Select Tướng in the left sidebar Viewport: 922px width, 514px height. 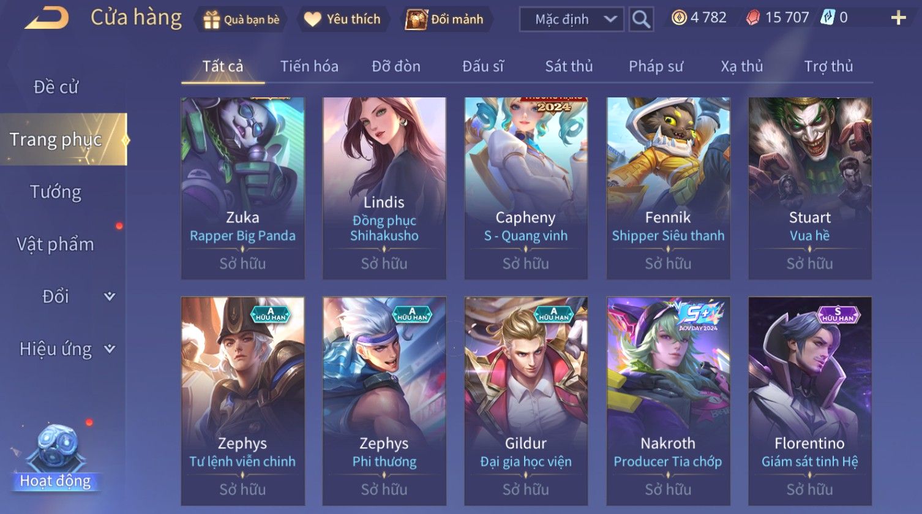56,192
